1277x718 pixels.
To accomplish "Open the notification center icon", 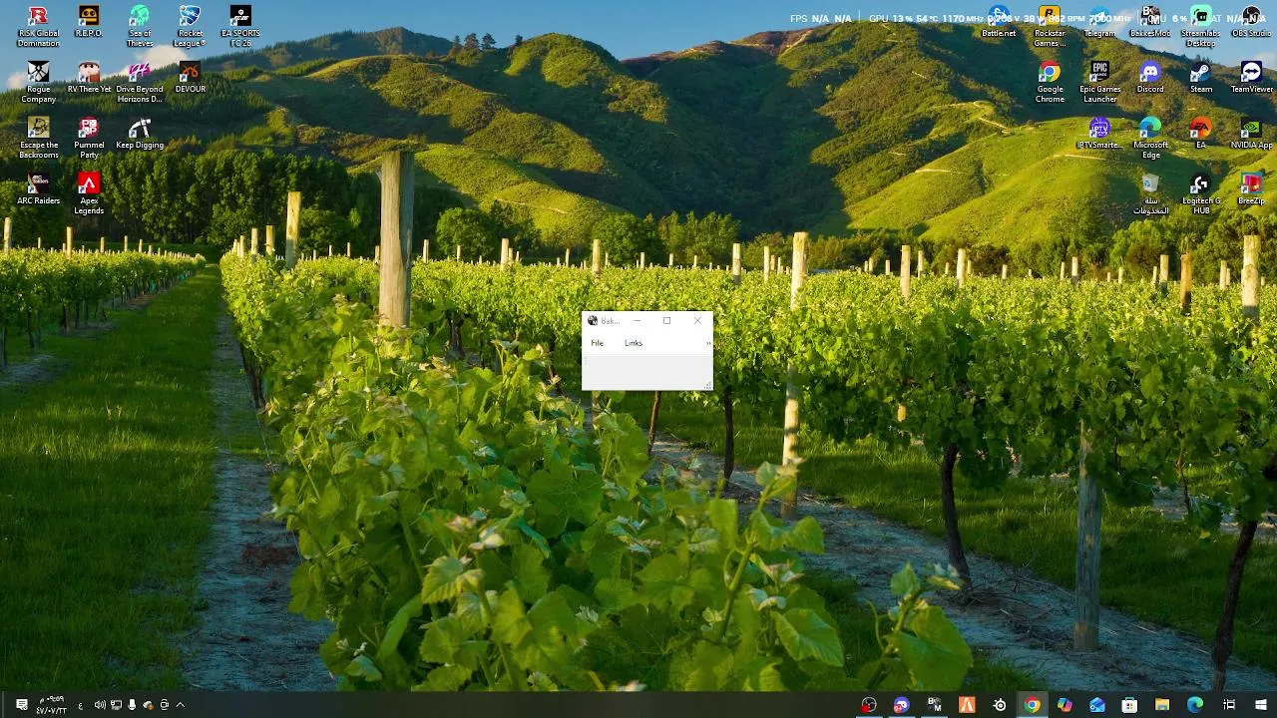I will click(21, 705).
